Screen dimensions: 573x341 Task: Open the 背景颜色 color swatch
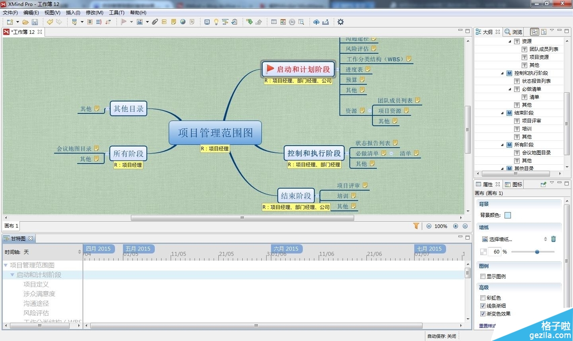508,215
